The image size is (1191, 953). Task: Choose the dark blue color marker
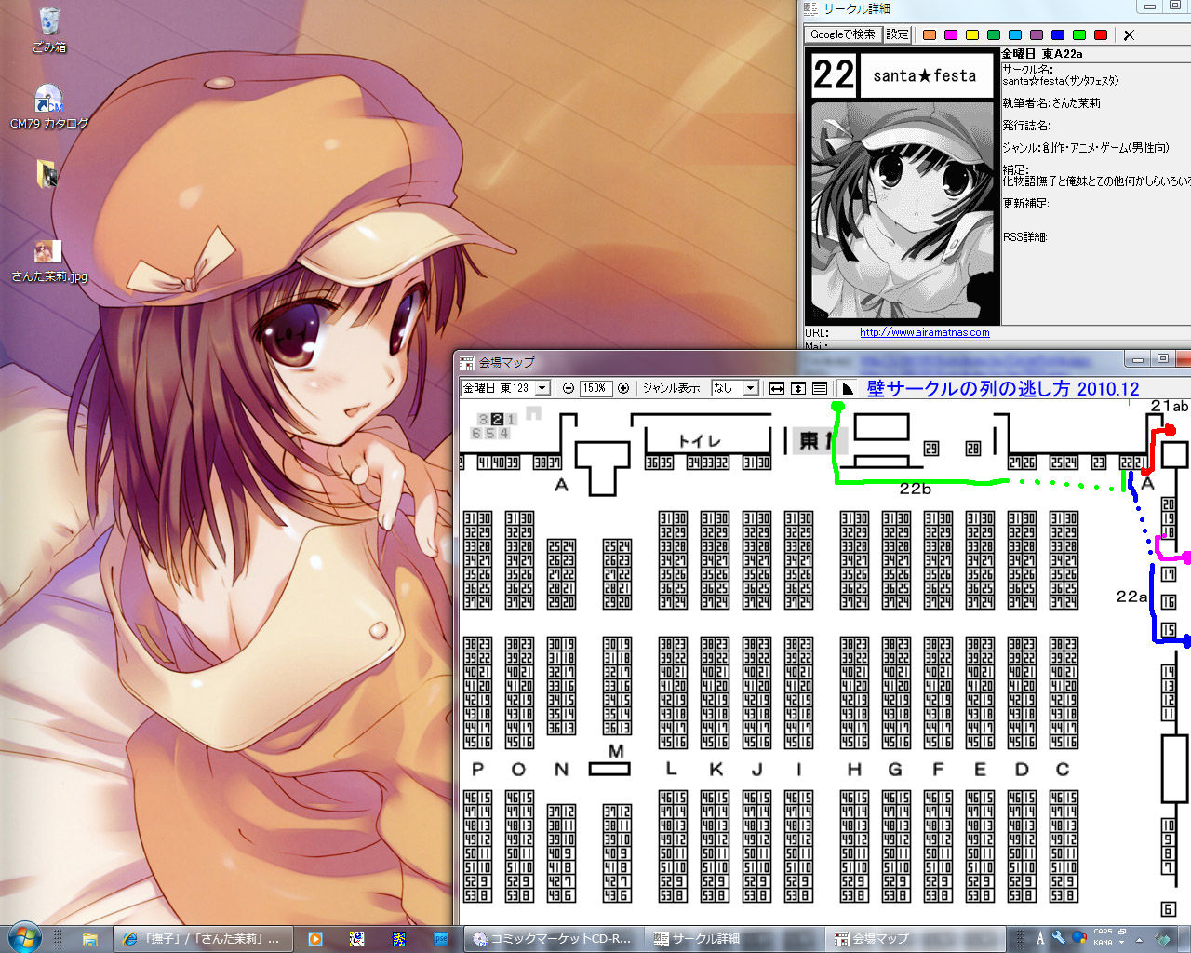[1058, 35]
